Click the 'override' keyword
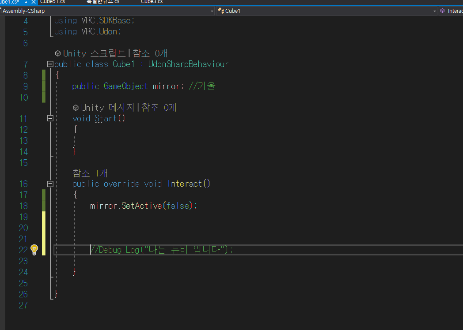 tap(121, 184)
